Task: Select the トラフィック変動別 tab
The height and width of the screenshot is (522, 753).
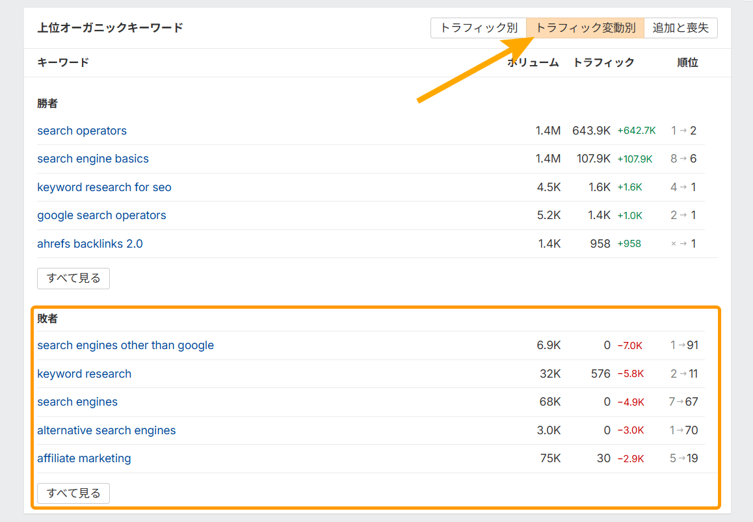Action: pos(585,28)
